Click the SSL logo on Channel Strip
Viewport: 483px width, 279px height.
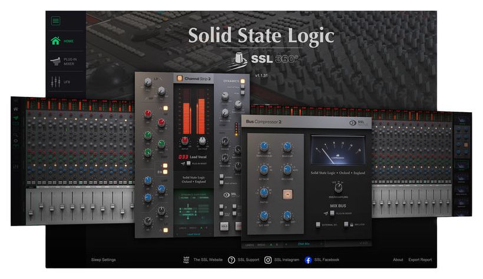click(230, 195)
